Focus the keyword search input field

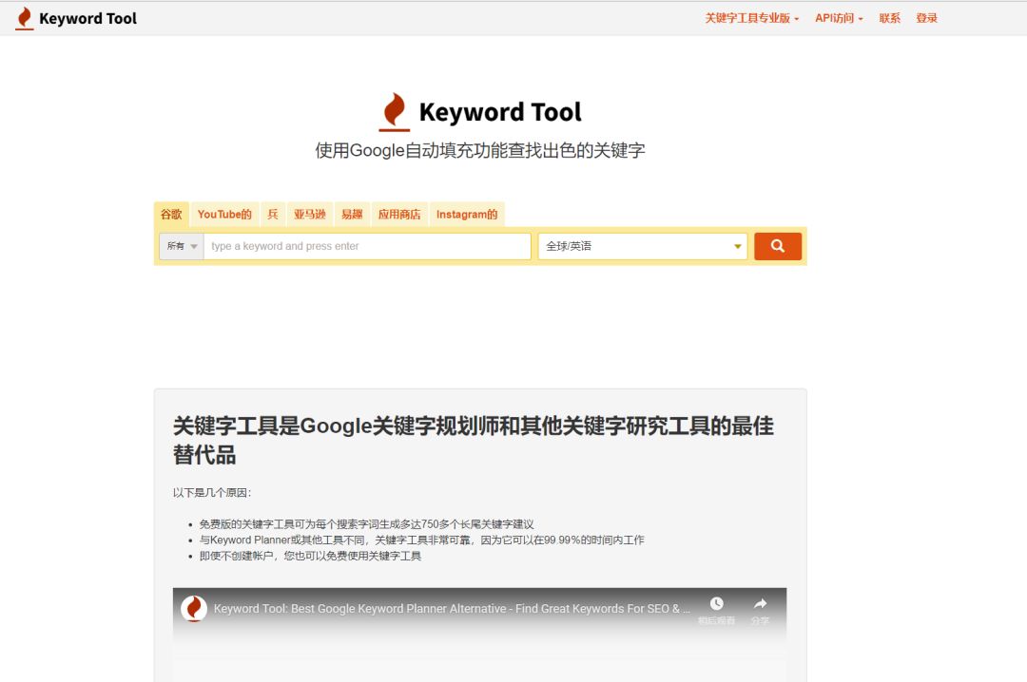(x=367, y=246)
